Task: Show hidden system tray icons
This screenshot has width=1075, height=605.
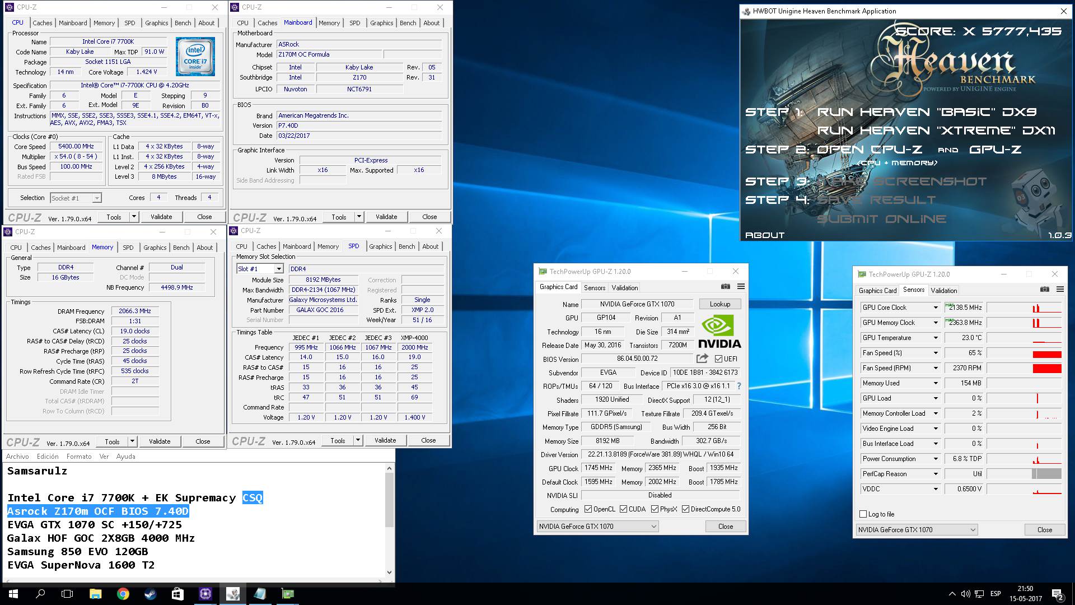Action: (952, 594)
